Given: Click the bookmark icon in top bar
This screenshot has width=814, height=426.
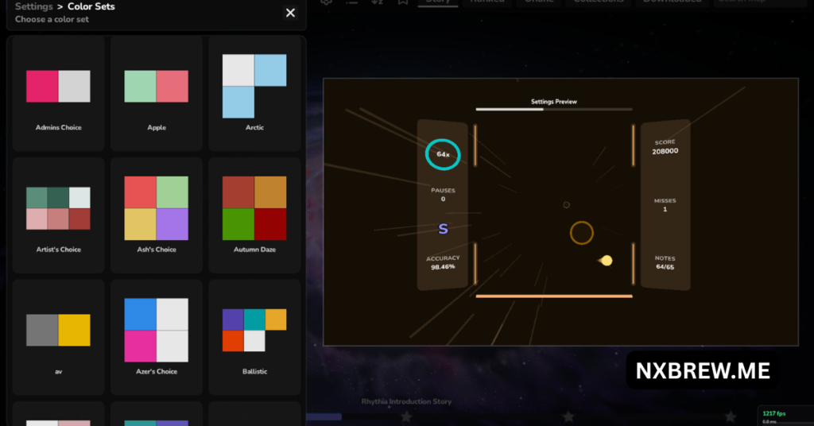Looking at the screenshot, I should click(x=403, y=2).
